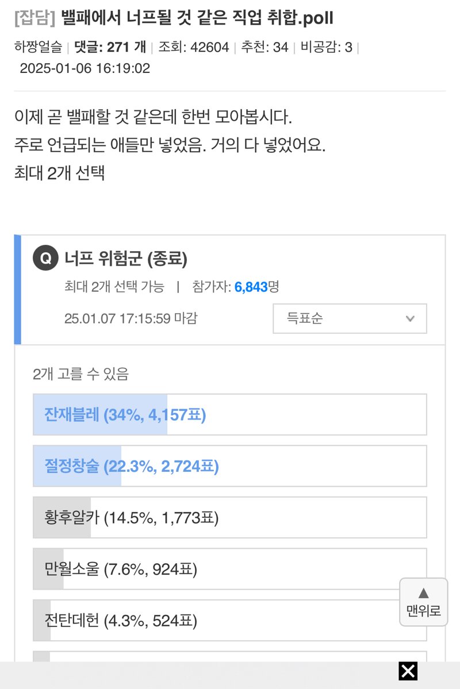Click the dropdown chevron arrow beside 득표순
The width and height of the screenshot is (460, 689).
[x=410, y=318]
